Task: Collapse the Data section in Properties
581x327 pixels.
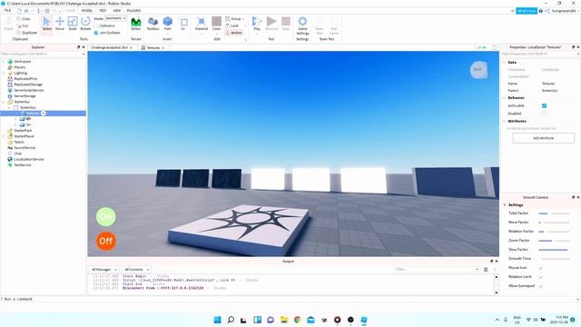Action: click(x=505, y=63)
